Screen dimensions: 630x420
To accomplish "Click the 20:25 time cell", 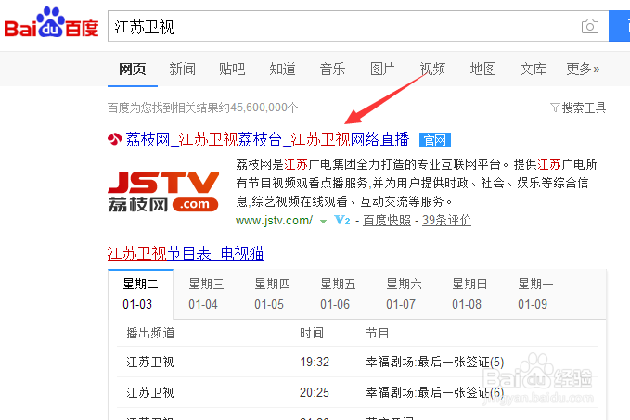I will point(315,392).
